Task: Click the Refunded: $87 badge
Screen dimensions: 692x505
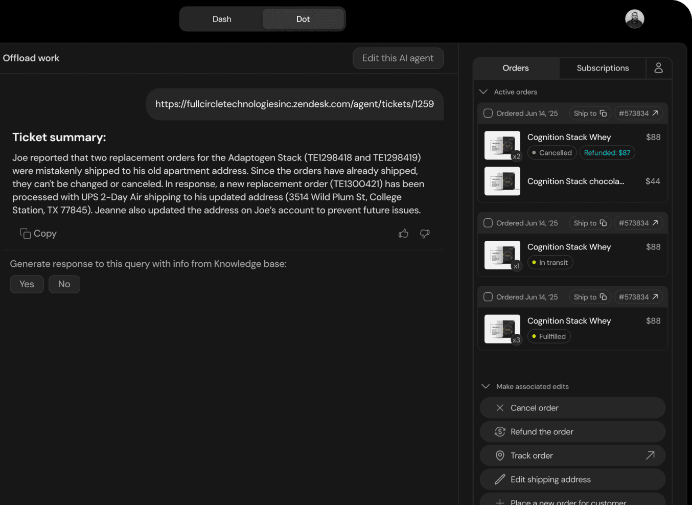Action: coord(607,153)
